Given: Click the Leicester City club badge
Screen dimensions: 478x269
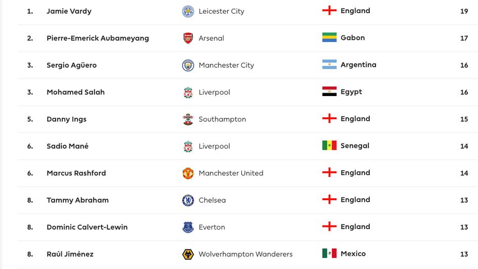Looking at the screenshot, I should coord(188,11).
